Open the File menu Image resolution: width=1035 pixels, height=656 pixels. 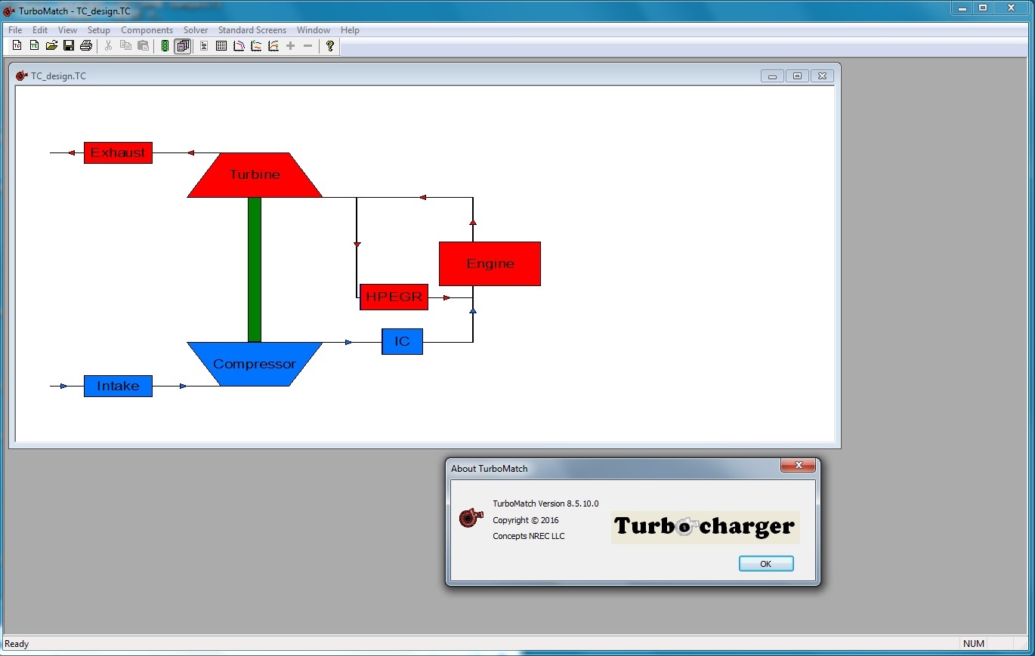click(15, 30)
